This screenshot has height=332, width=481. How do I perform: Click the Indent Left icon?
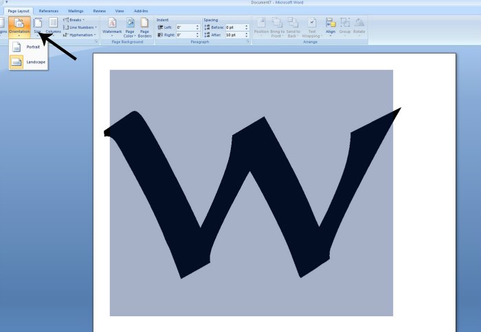click(x=160, y=27)
